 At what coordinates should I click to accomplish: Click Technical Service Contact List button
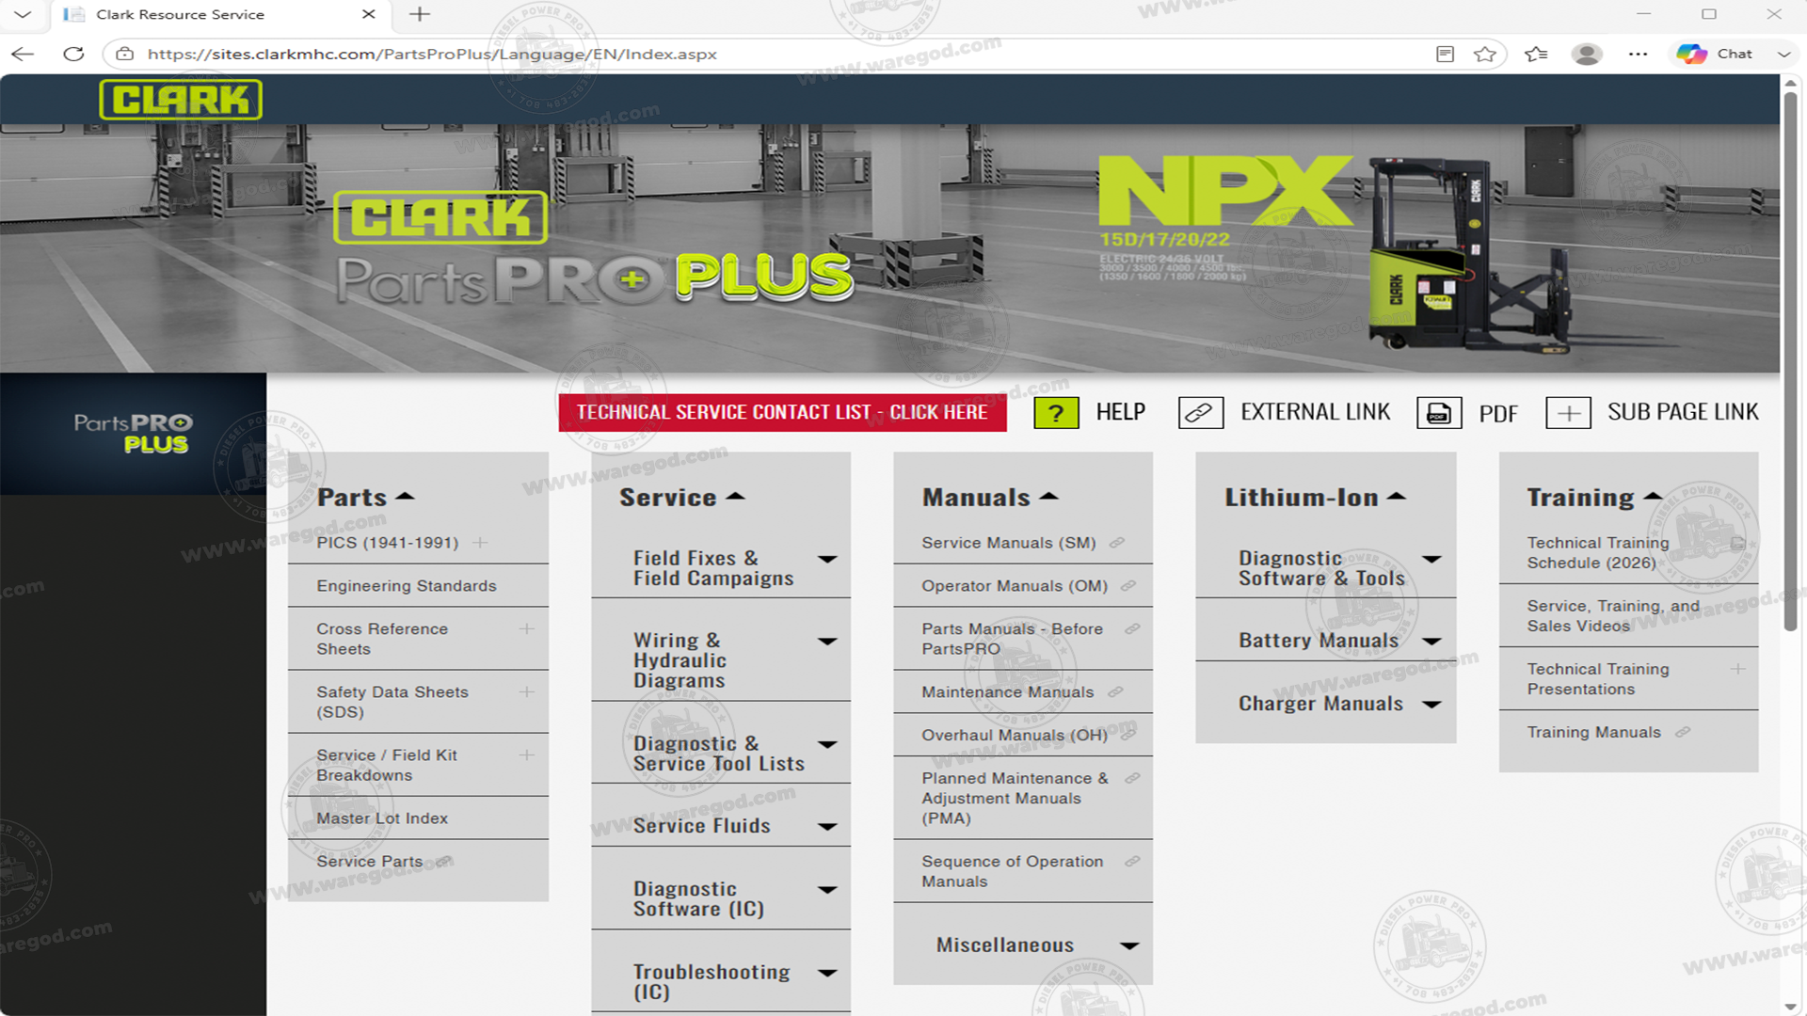point(782,413)
